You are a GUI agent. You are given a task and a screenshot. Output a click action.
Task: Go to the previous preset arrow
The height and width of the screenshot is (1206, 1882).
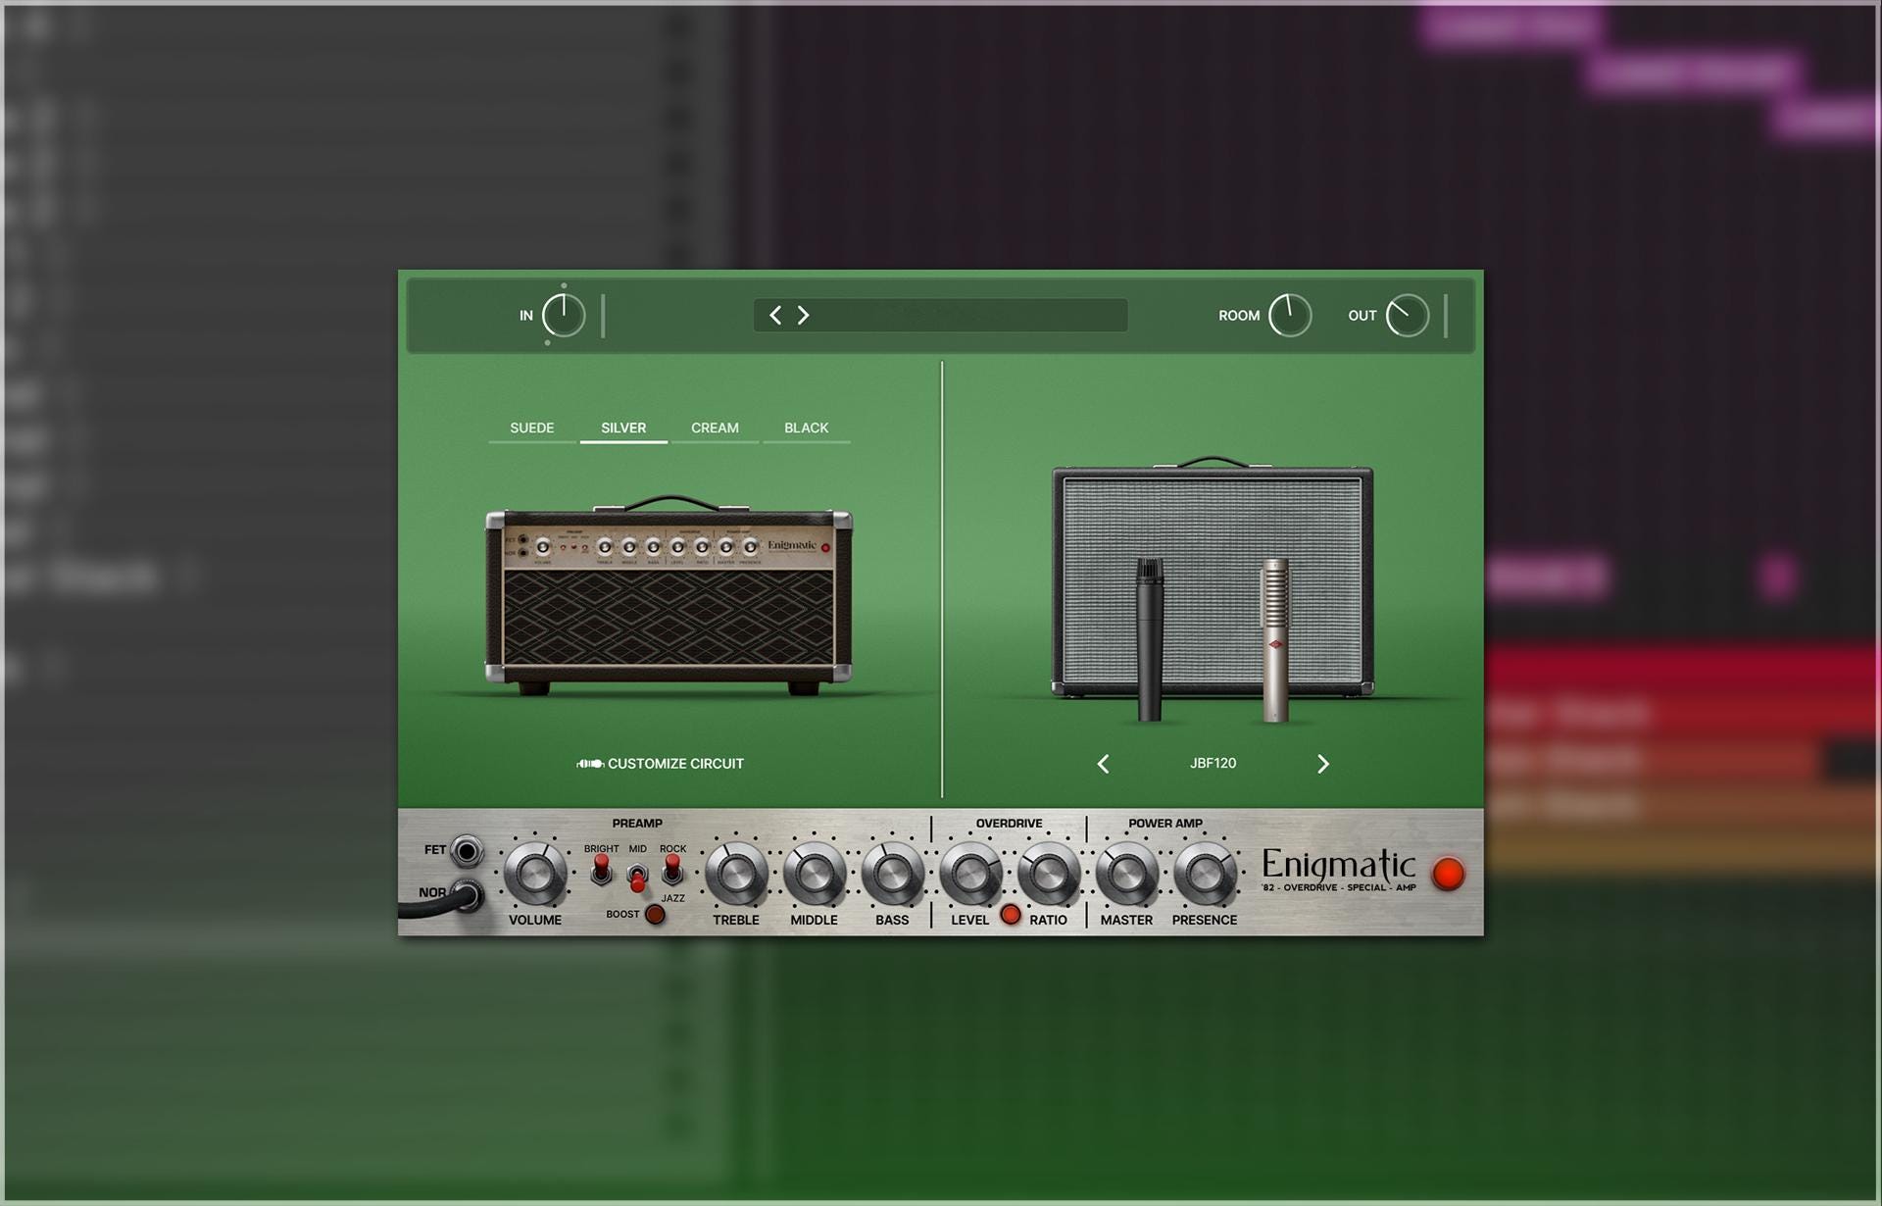tap(775, 315)
